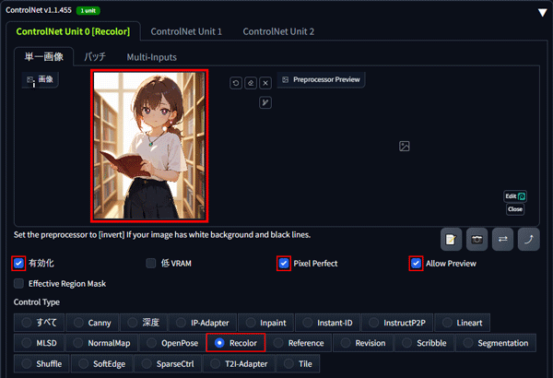Image resolution: width=553 pixels, height=378 pixels.
Task: Select Reference control type
Action: (299, 343)
